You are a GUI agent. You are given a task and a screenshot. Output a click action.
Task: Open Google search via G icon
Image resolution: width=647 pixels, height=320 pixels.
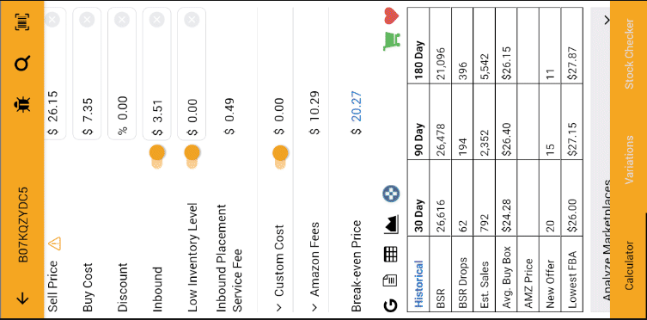pyautogui.click(x=390, y=305)
